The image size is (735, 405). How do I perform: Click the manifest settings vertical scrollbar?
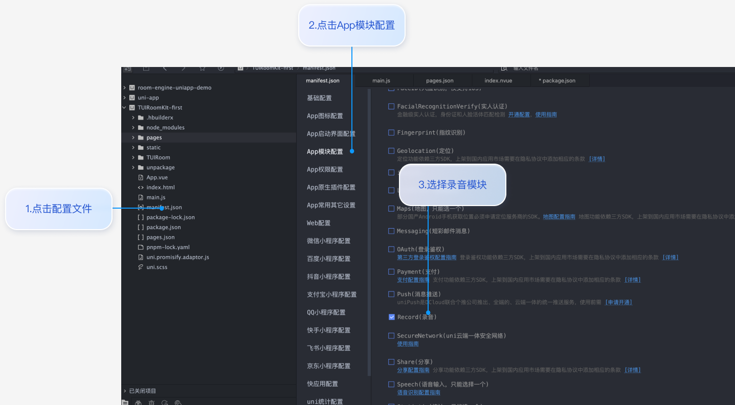369,230
